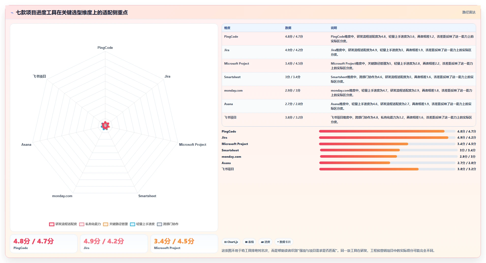Select the Smartsheet table row name
This screenshot has width=486, height=263.
pyautogui.click(x=232, y=77)
